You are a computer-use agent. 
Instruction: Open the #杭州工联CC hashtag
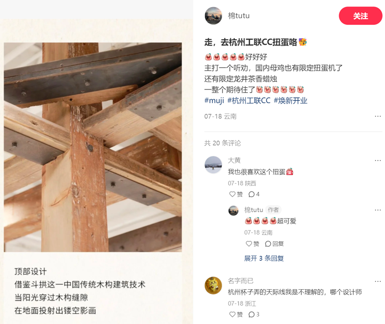pos(249,101)
